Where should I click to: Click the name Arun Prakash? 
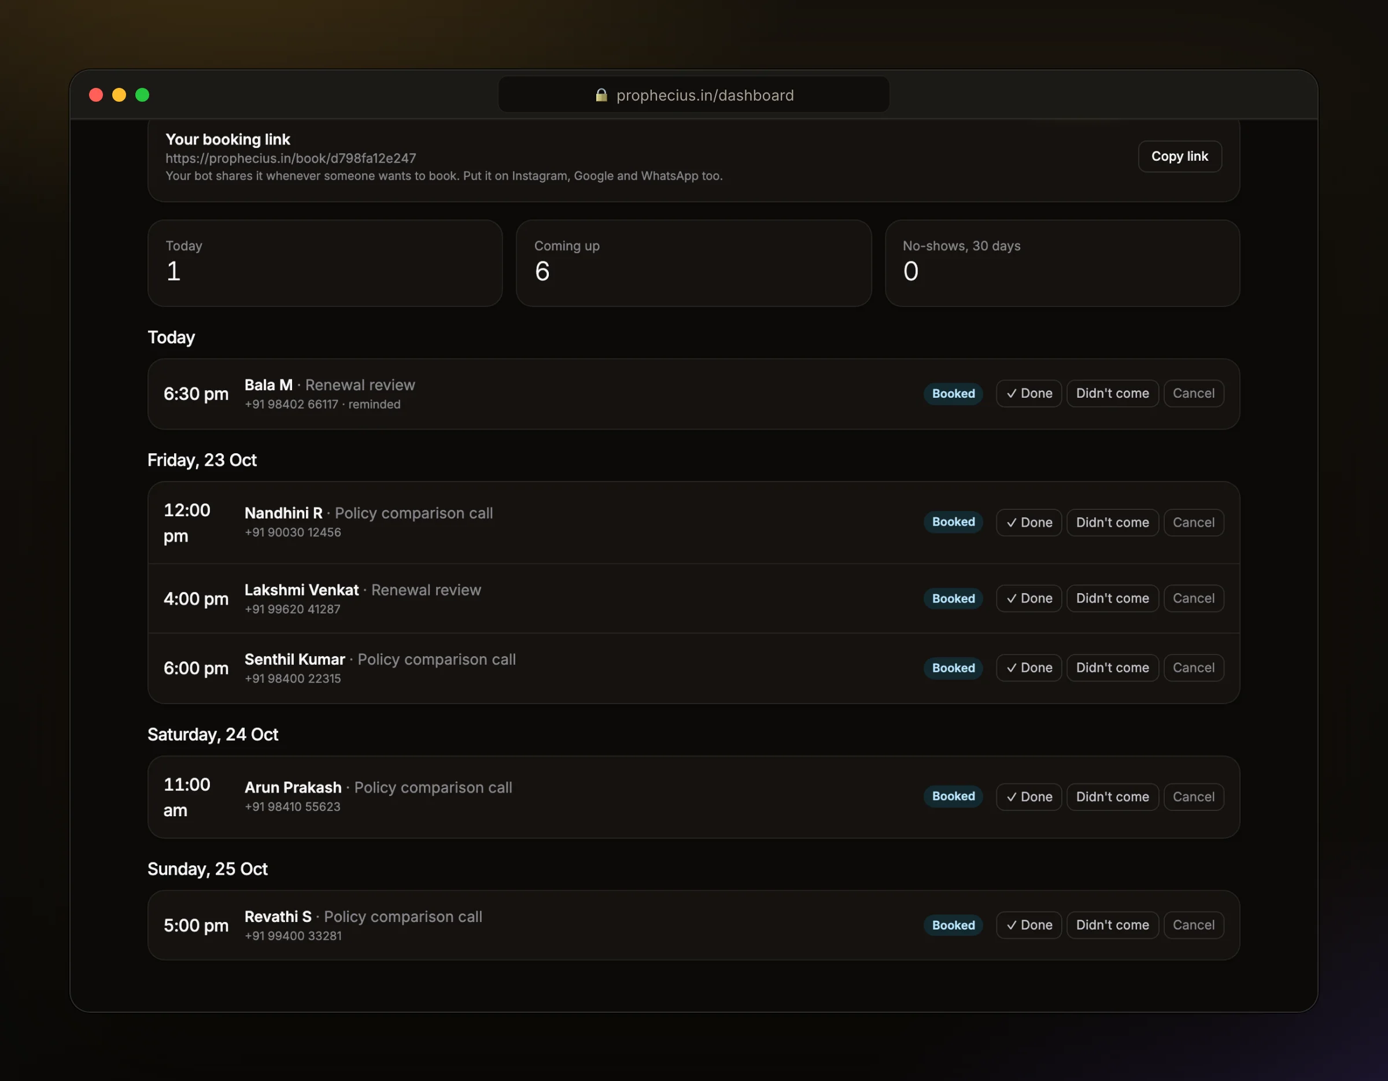tap(293, 787)
